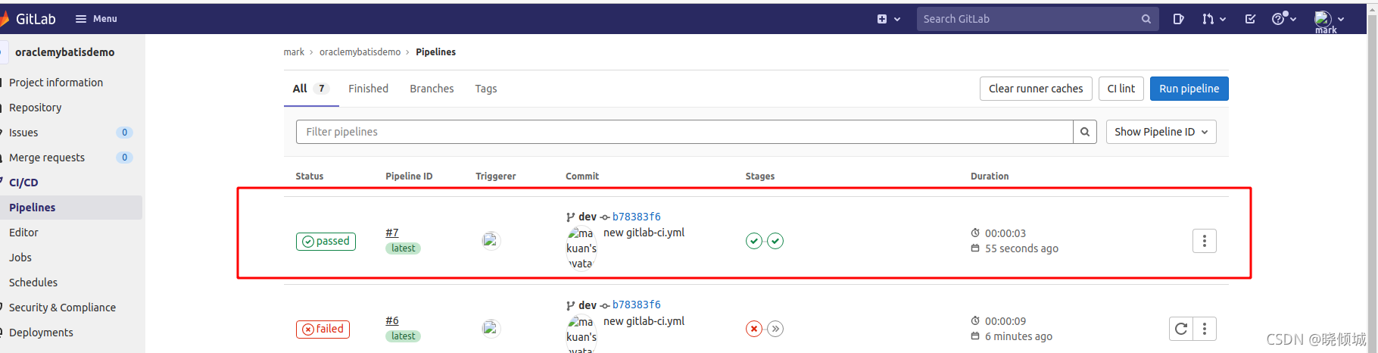Click the skipped stage icon of pipeline #6
Image resolution: width=1378 pixels, height=353 pixels.
[x=775, y=329]
